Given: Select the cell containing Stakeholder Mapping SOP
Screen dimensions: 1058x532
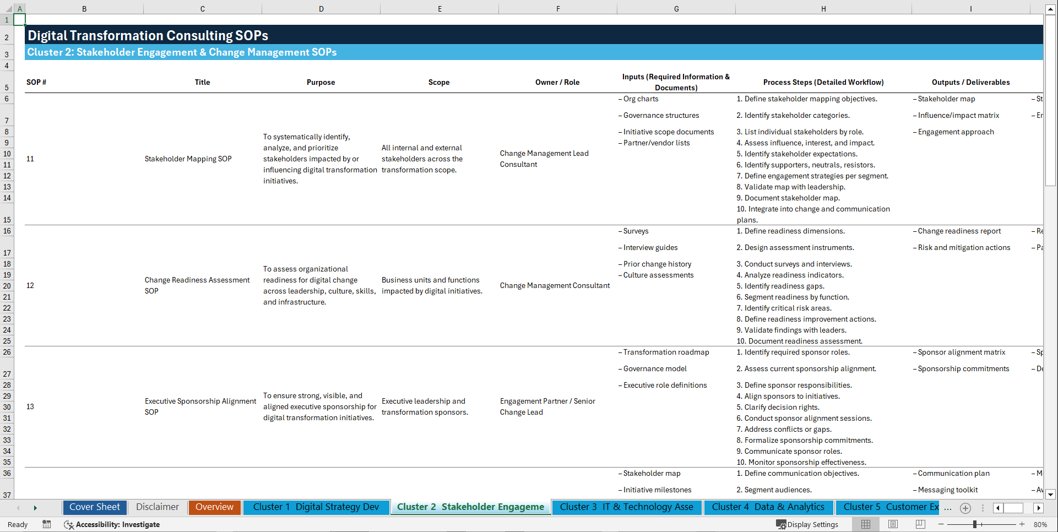Looking at the screenshot, I should (188, 159).
